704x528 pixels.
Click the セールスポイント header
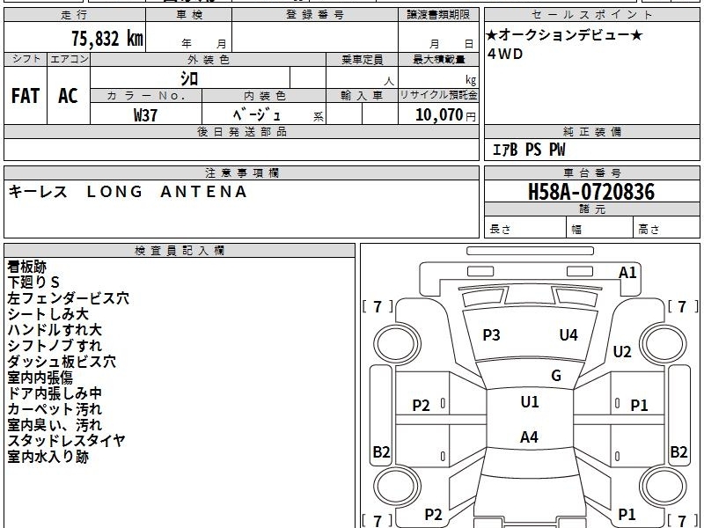point(591,14)
